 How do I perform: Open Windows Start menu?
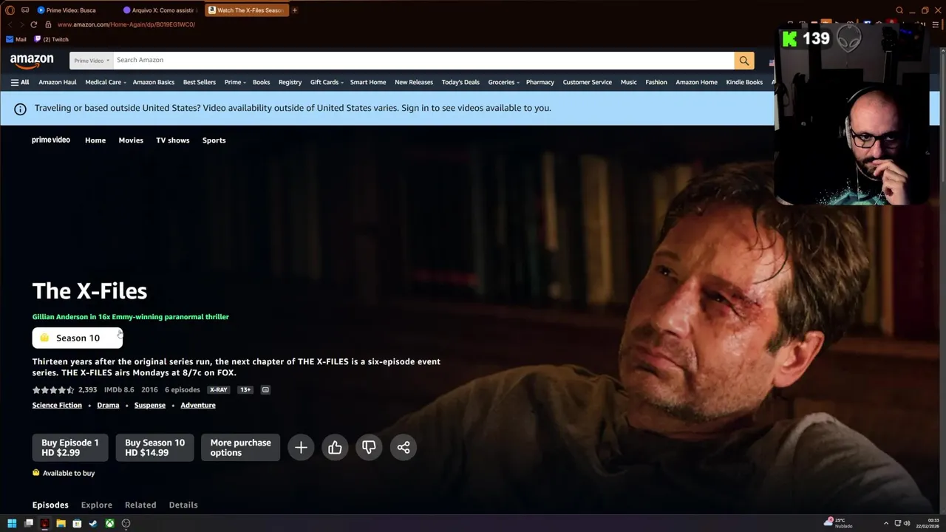(x=12, y=523)
